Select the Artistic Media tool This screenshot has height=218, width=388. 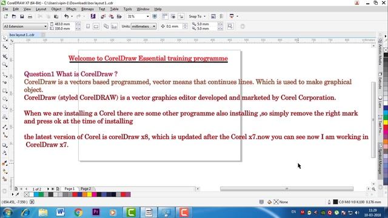[x=5, y=82]
